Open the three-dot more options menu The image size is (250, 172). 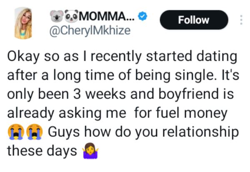click(242, 20)
